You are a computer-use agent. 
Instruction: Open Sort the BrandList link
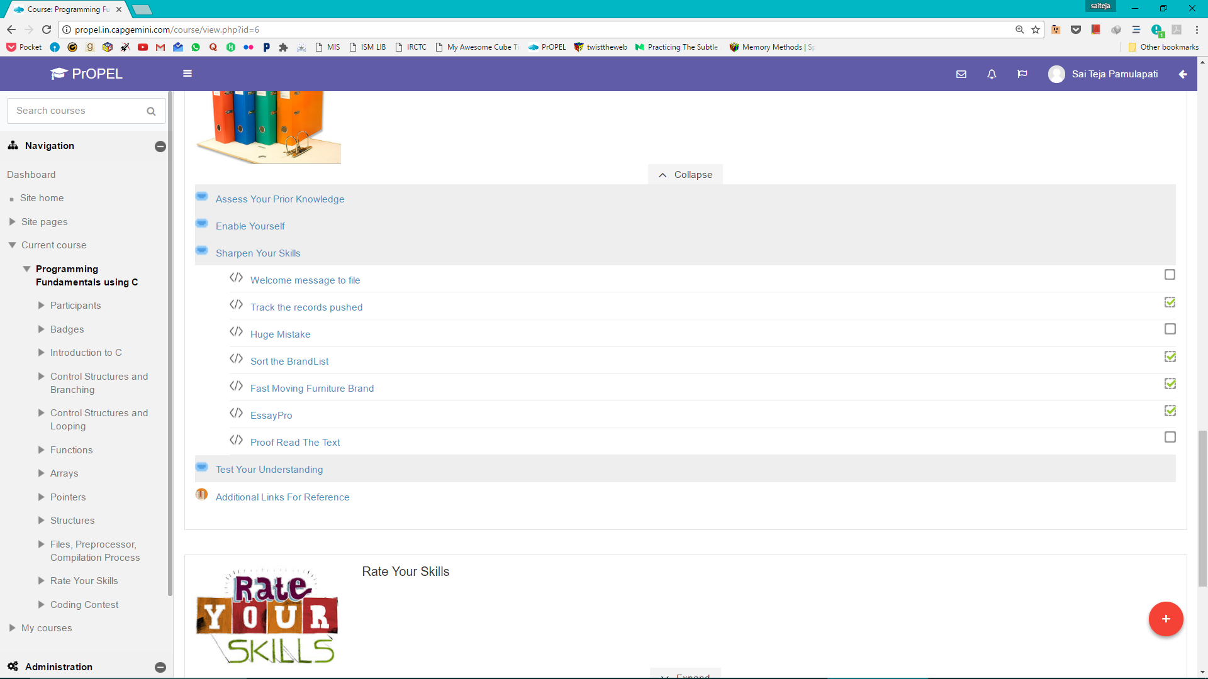[x=289, y=362]
